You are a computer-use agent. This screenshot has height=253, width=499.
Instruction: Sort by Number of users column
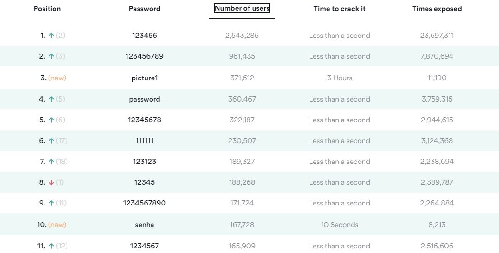(x=242, y=8)
